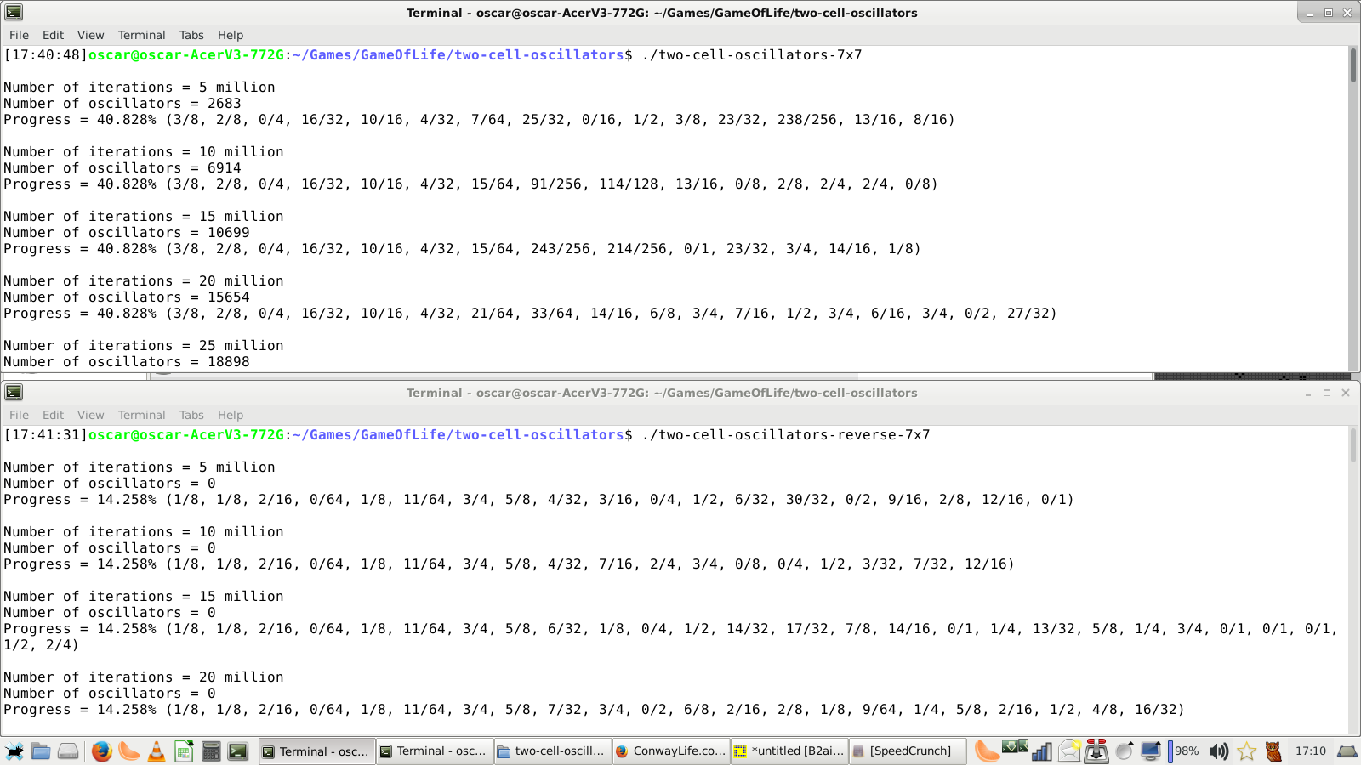Click the owl tray icon

click(1273, 751)
